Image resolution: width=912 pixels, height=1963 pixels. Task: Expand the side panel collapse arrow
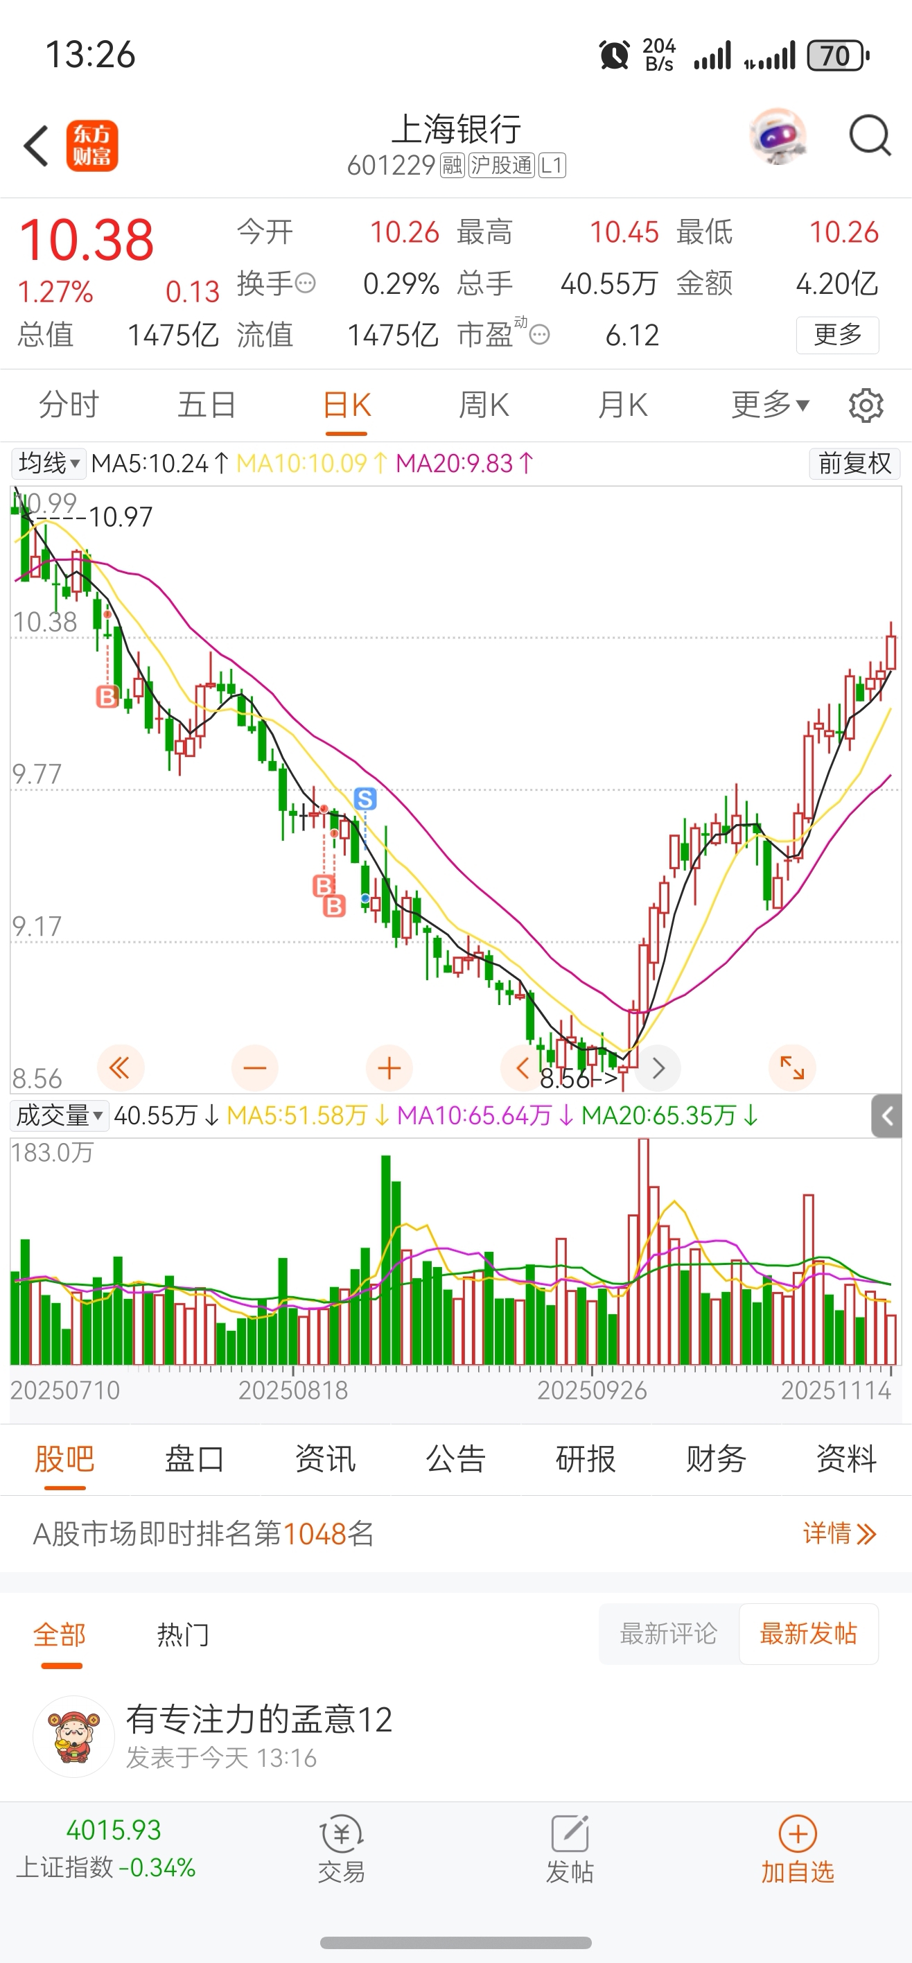[887, 1117]
